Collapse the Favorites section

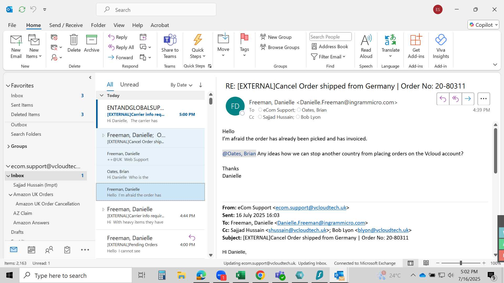click(8, 86)
